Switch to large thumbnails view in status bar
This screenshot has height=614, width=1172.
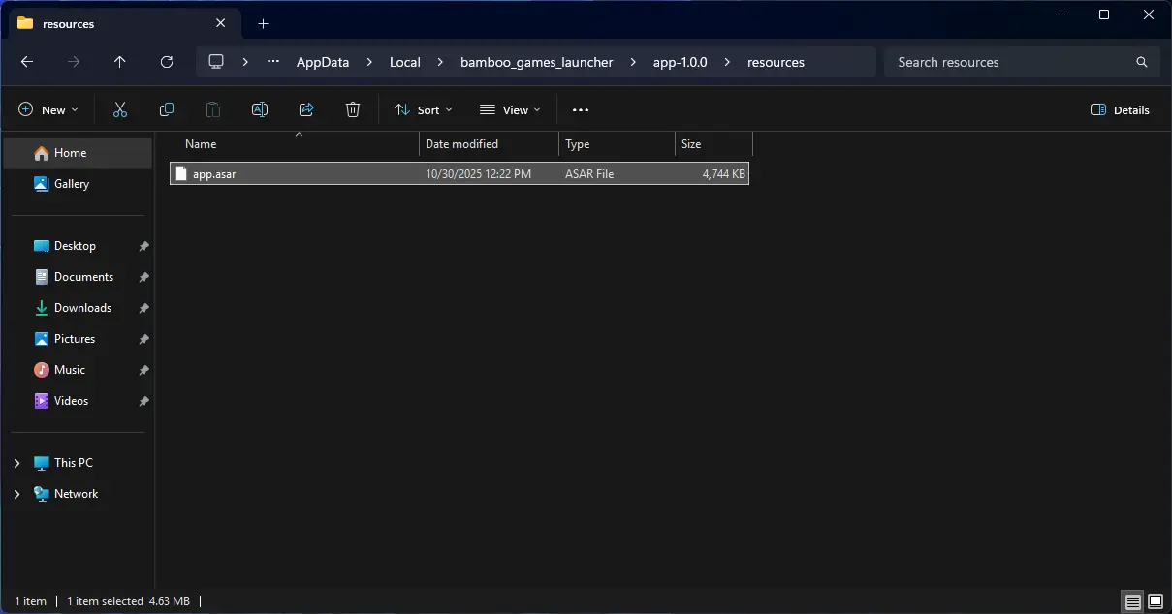tap(1155, 601)
